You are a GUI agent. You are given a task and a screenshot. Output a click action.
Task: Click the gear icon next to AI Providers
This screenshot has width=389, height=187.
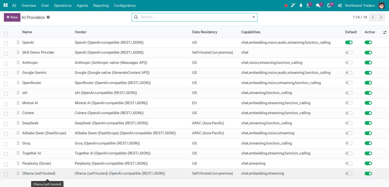coord(48,17)
